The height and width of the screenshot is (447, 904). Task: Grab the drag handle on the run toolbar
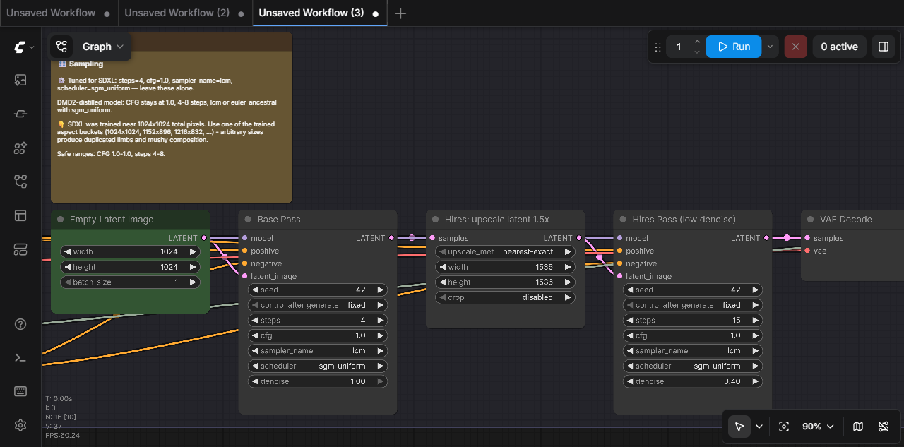pyautogui.click(x=658, y=47)
